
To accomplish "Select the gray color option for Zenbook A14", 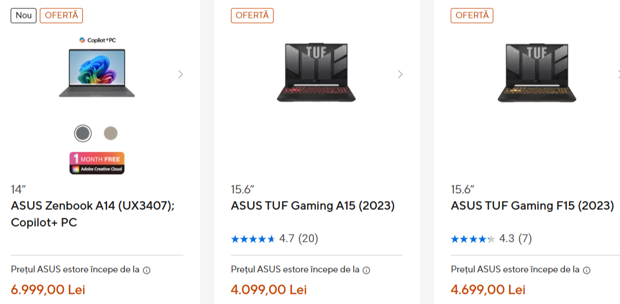I will (83, 133).
